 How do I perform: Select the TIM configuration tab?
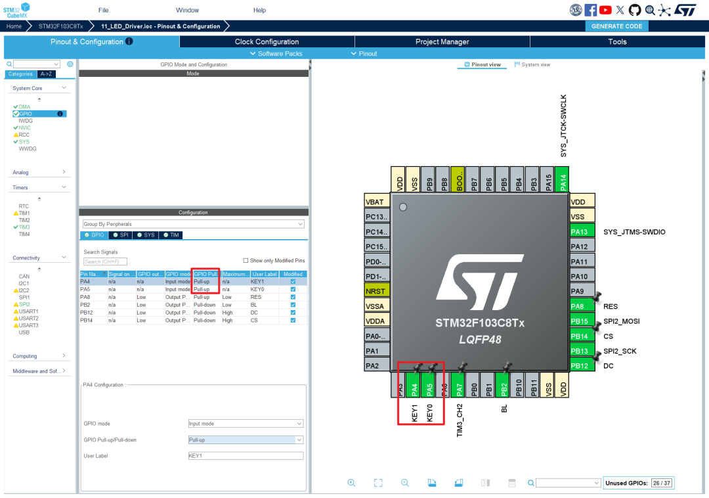[171, 235]
